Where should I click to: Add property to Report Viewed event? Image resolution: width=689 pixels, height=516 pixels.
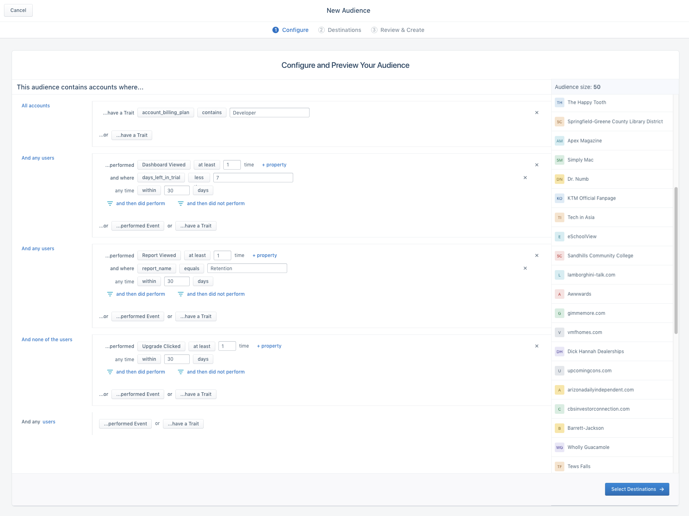pyautogui.click(x=265, y=255)
